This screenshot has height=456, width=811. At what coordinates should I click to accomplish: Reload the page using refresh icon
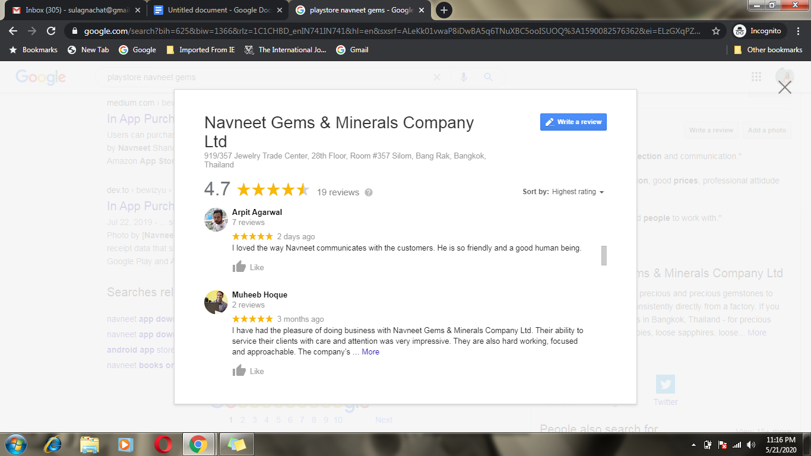(51, 31)
